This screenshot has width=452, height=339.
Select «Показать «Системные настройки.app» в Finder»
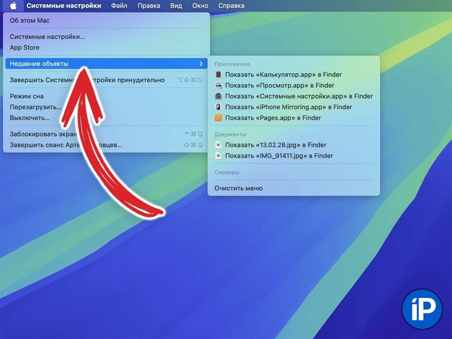point(294,96)
